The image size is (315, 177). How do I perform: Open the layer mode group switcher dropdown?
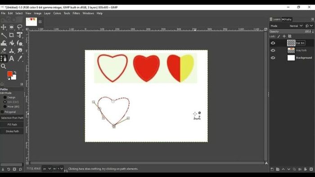[x=309, y=26]
